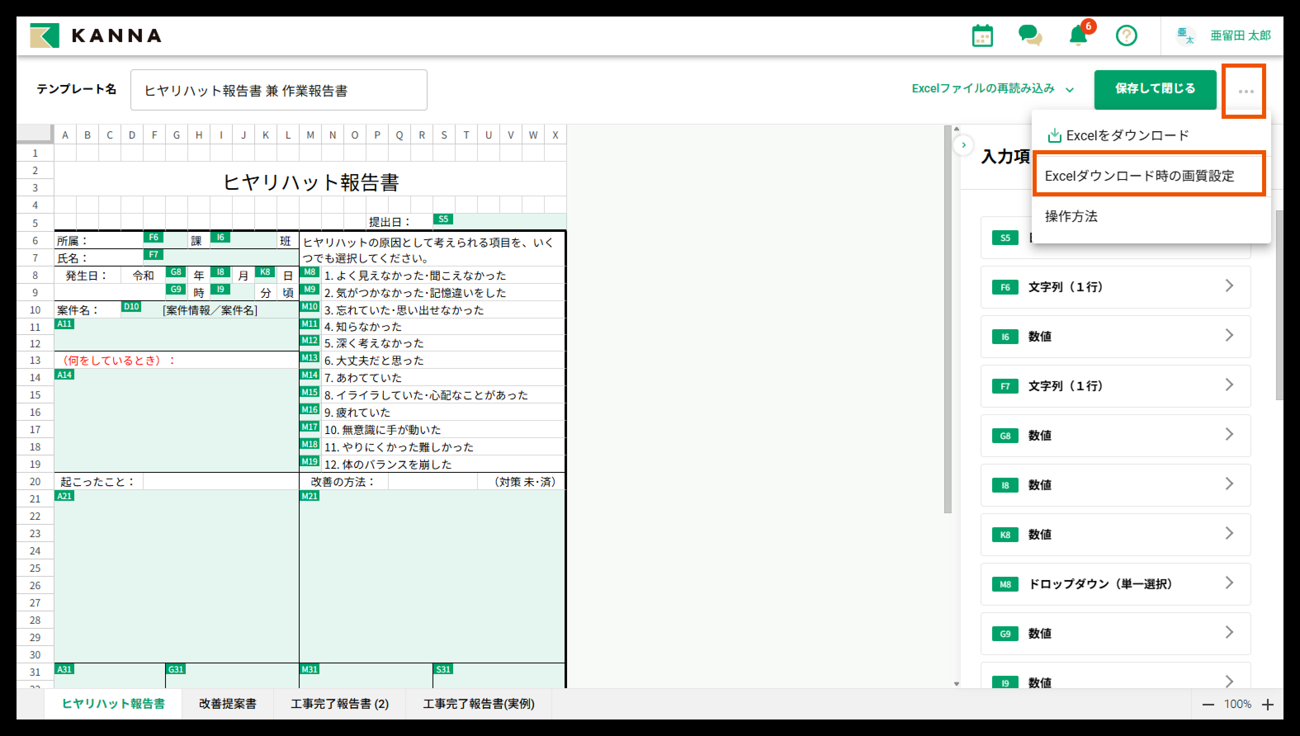1300x736 pixels.
Task: Open notifications bell with 6 badge
Action: (x=1078, y=35)
